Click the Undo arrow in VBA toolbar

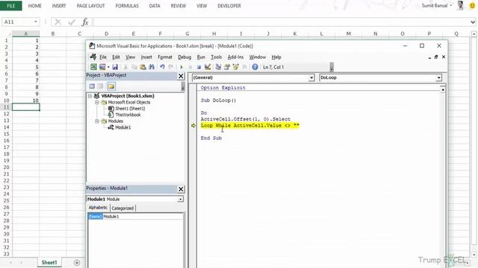click(x=162, y=67)
